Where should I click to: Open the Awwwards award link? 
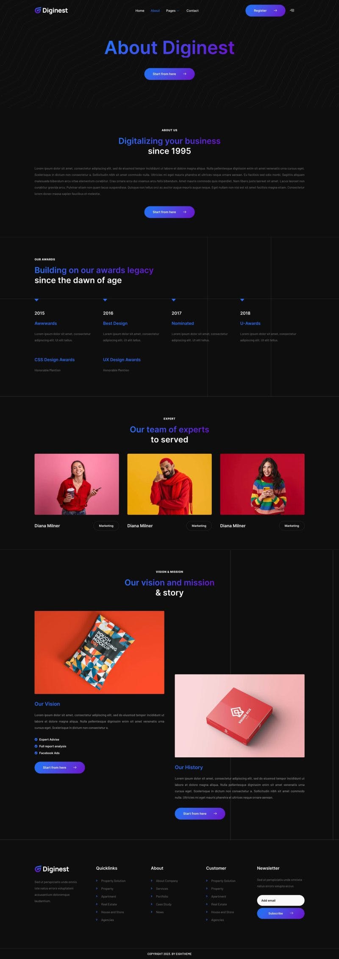click(x=46, y=323)
